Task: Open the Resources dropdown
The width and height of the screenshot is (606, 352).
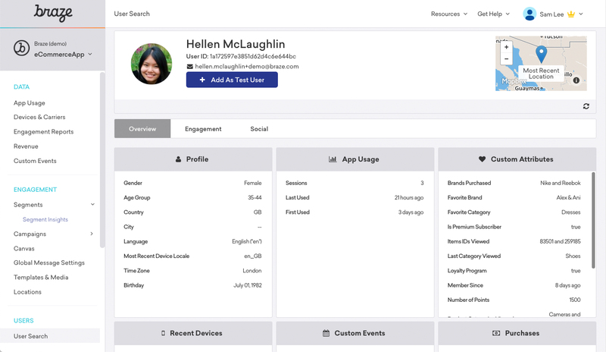Action: (x=449, y=14)
